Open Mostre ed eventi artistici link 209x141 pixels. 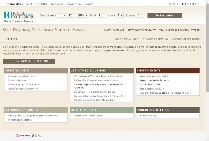point(154,76)
